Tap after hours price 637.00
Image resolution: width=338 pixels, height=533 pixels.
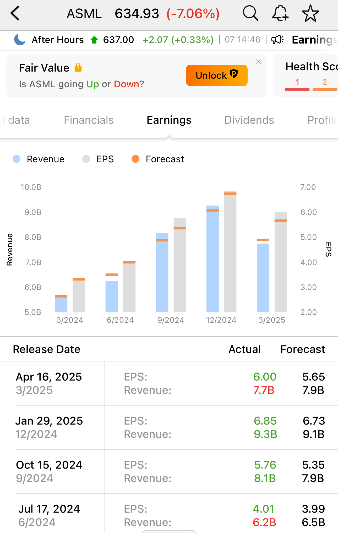pyautogui.click(x=118, y=40)
